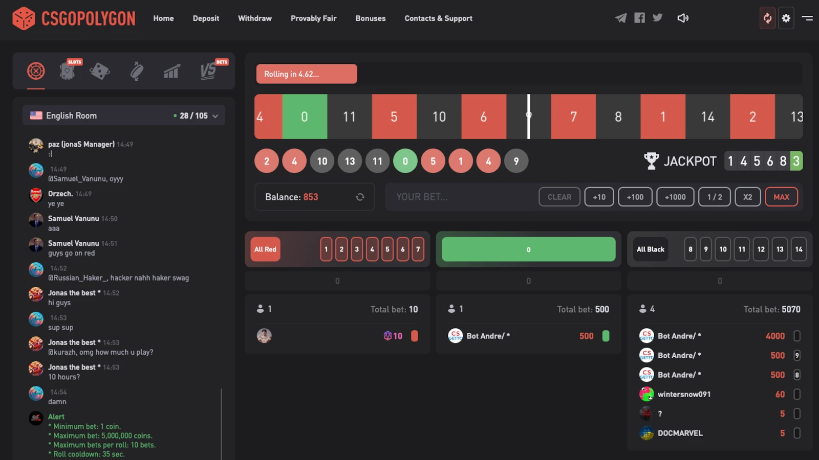
Task: Click DOCMARVEL avatar
Action: pos(646,433)
